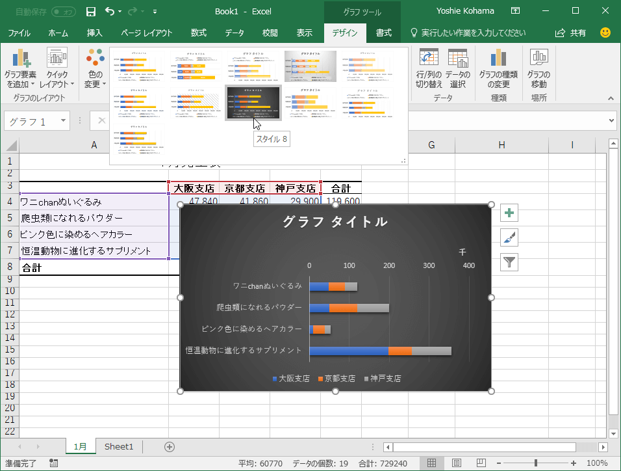The height and width of the screenshot is (471, 621).
Task: Switch to page layout view in status bar
Action: [x=457, y=463]
